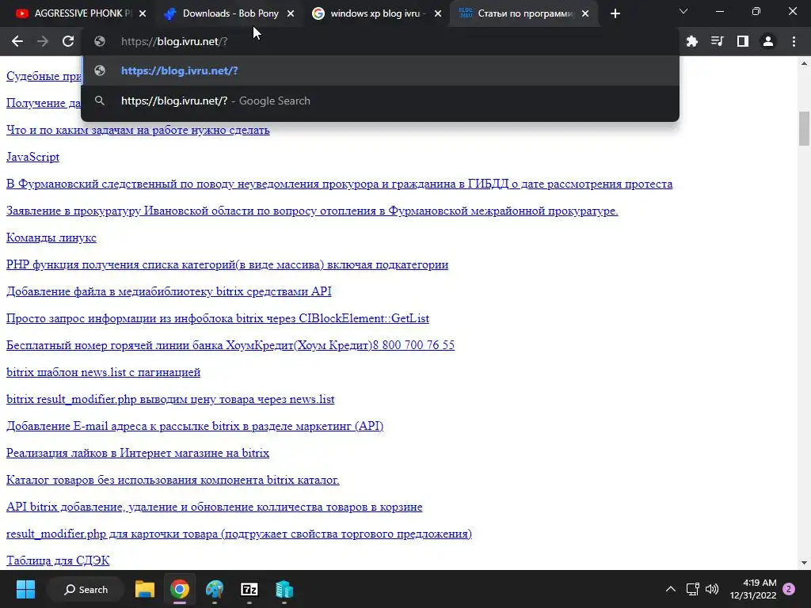Choose the Google Search suggestion

[x=380, y=101]
